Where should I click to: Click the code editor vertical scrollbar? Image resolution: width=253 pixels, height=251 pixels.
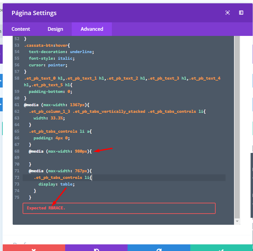(237, 127)
